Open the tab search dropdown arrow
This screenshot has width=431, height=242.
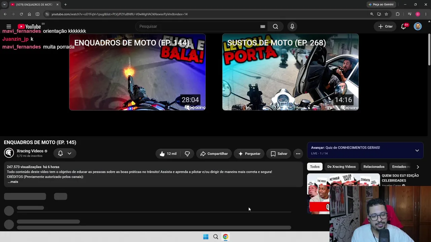pyautogui.click(x=4, y=5)
